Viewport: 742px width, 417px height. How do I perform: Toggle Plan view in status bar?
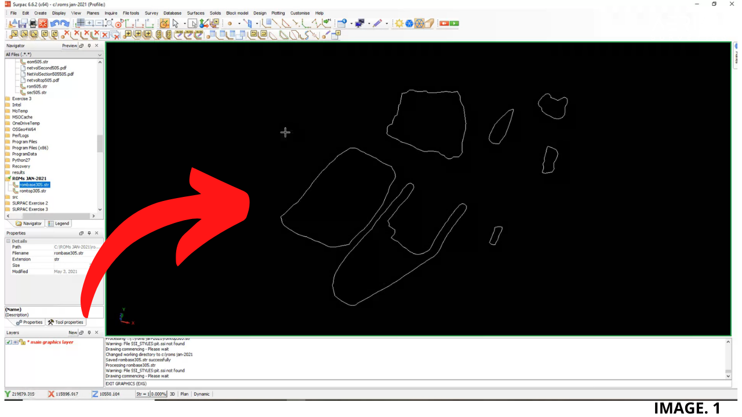point(184,394)
